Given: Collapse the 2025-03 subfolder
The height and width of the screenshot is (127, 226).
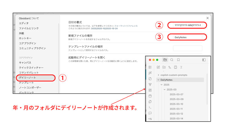Looking at the screenshot, I should (164, 89).
